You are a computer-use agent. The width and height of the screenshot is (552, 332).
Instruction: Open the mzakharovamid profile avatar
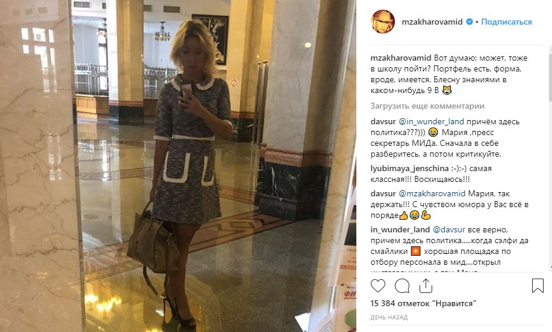click(383, 22)
